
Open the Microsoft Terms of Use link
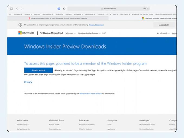[x=91, y=93]
